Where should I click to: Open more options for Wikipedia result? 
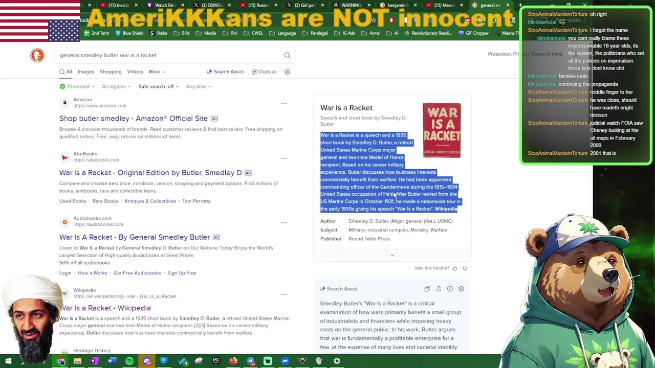click(x=284, y=294)
